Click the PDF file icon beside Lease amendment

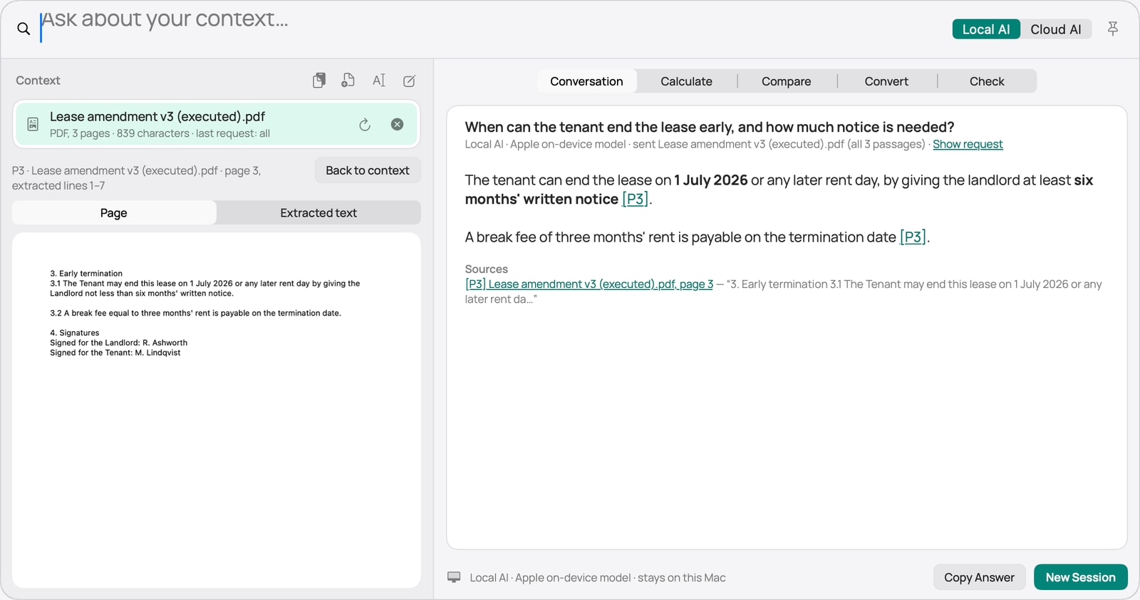tap(33, 124)
